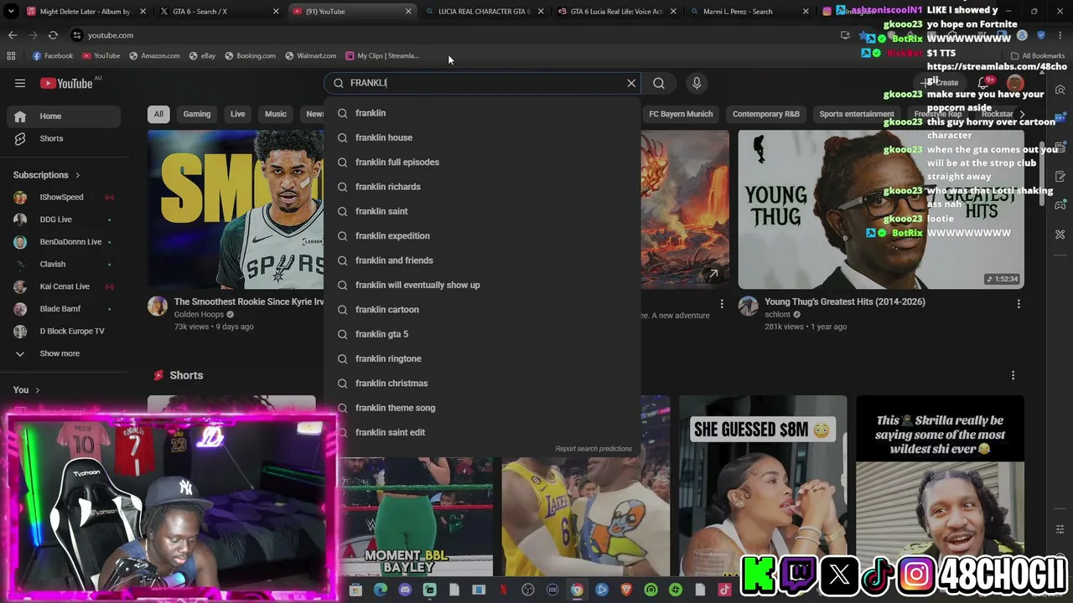Viewport: 1073px width, 603px height.
Task: Select the Music filter chip
Action: pos(276,114)
